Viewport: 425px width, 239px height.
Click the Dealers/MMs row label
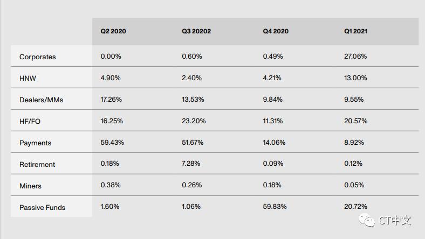click(41, 100)
